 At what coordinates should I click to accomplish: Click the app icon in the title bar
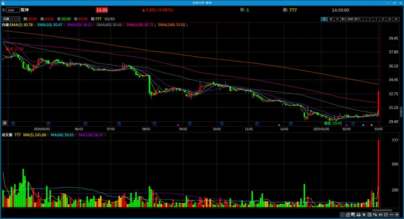pyautogui.click(x=3, y=3)
